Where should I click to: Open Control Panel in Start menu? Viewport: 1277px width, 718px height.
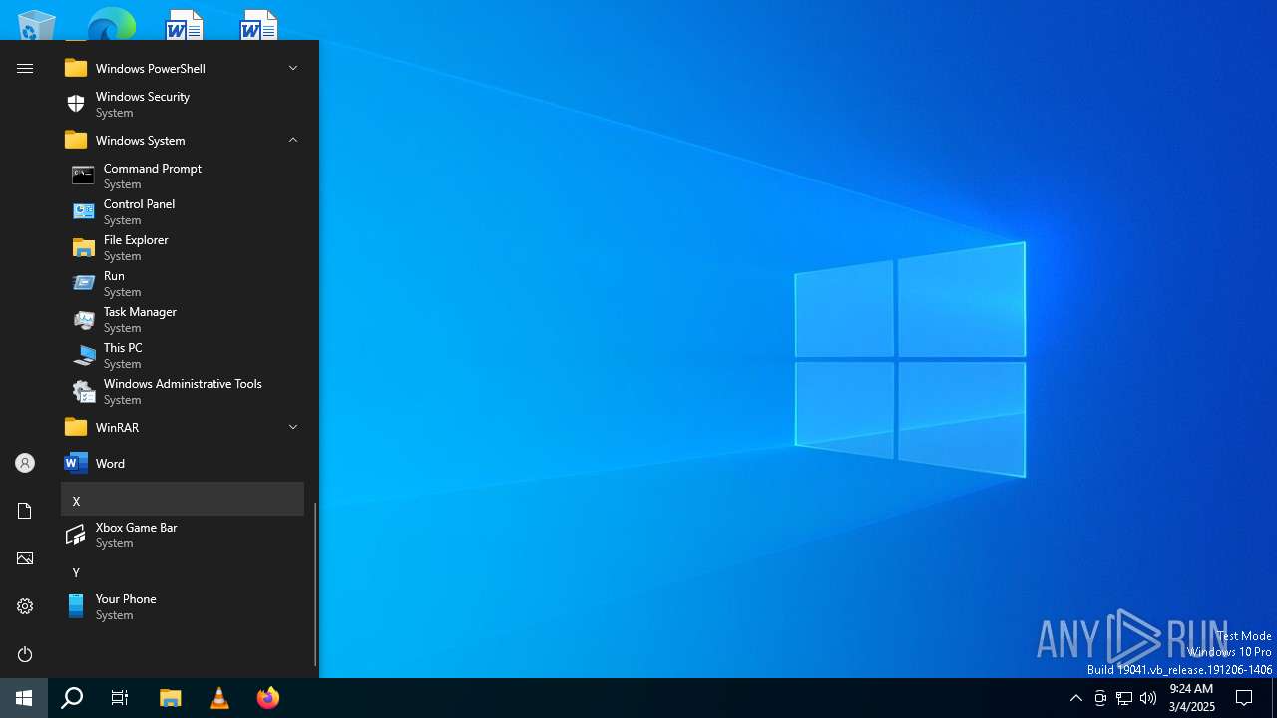183,211
